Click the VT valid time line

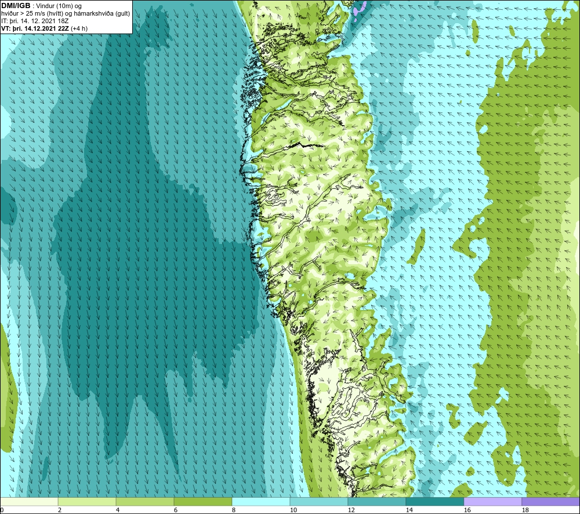(x=45, y=28)
